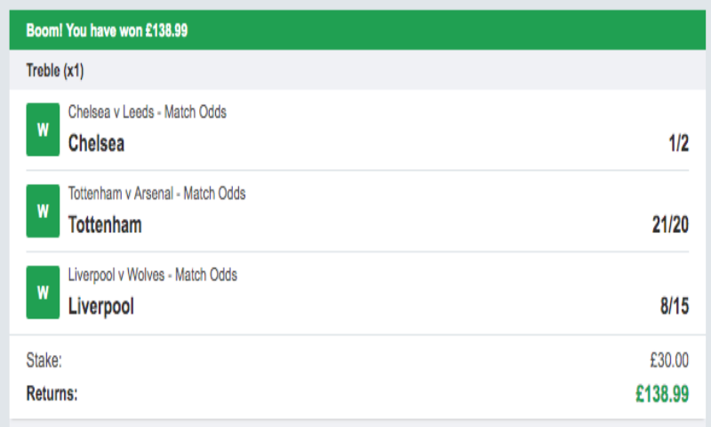Click the green £138.99 returns amount
The height and width of the screenshot is (427, 711).
coord(662,393)
